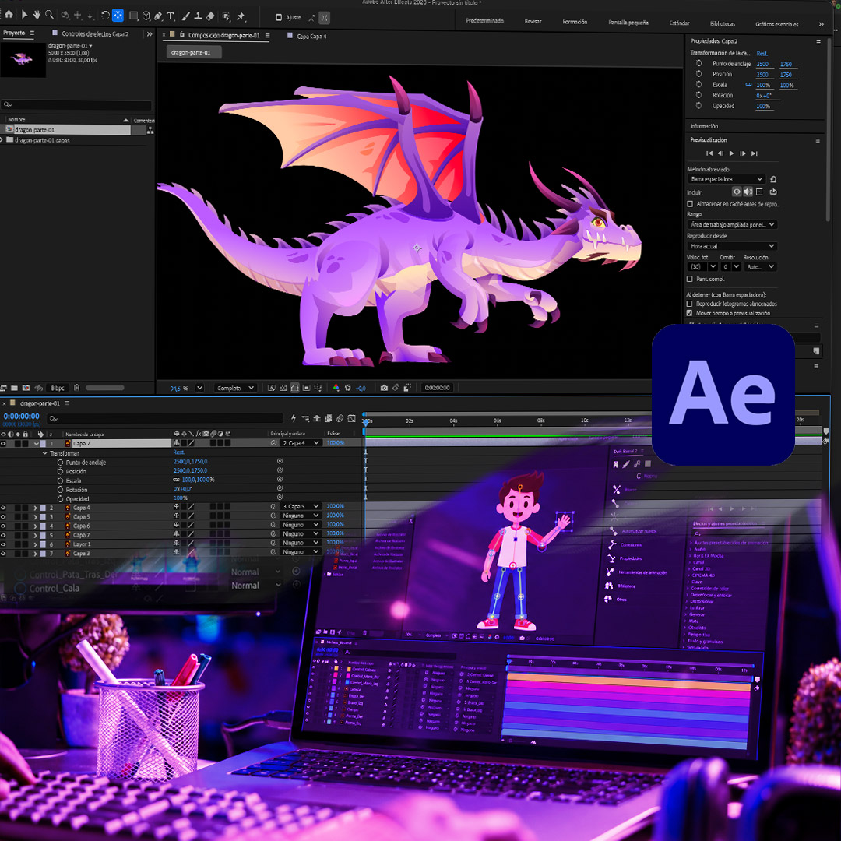
Task: Toggle visibility eye of Capa 5 layer
Action: tap(3, 516)
